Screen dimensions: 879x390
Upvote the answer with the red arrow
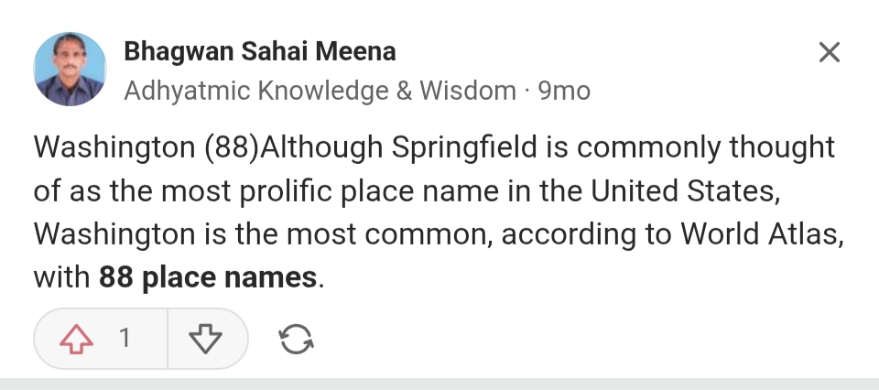click(x=77, y=339)
